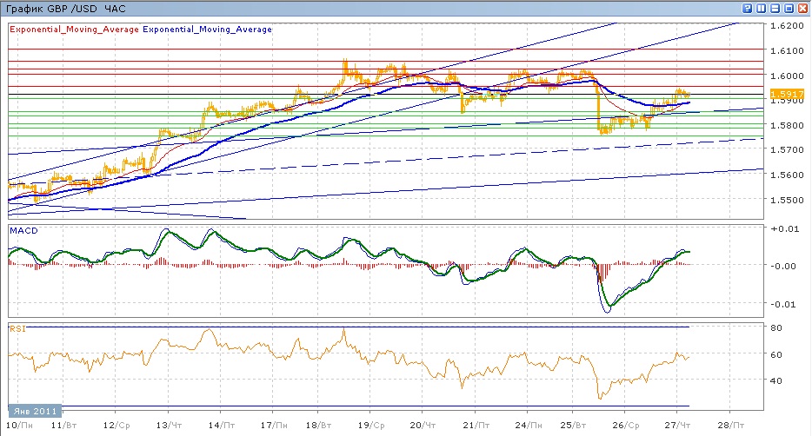Viewport: 812px width, 436px height.
Task: Click the 20/Чт date label
Action: tap(423, 425)
